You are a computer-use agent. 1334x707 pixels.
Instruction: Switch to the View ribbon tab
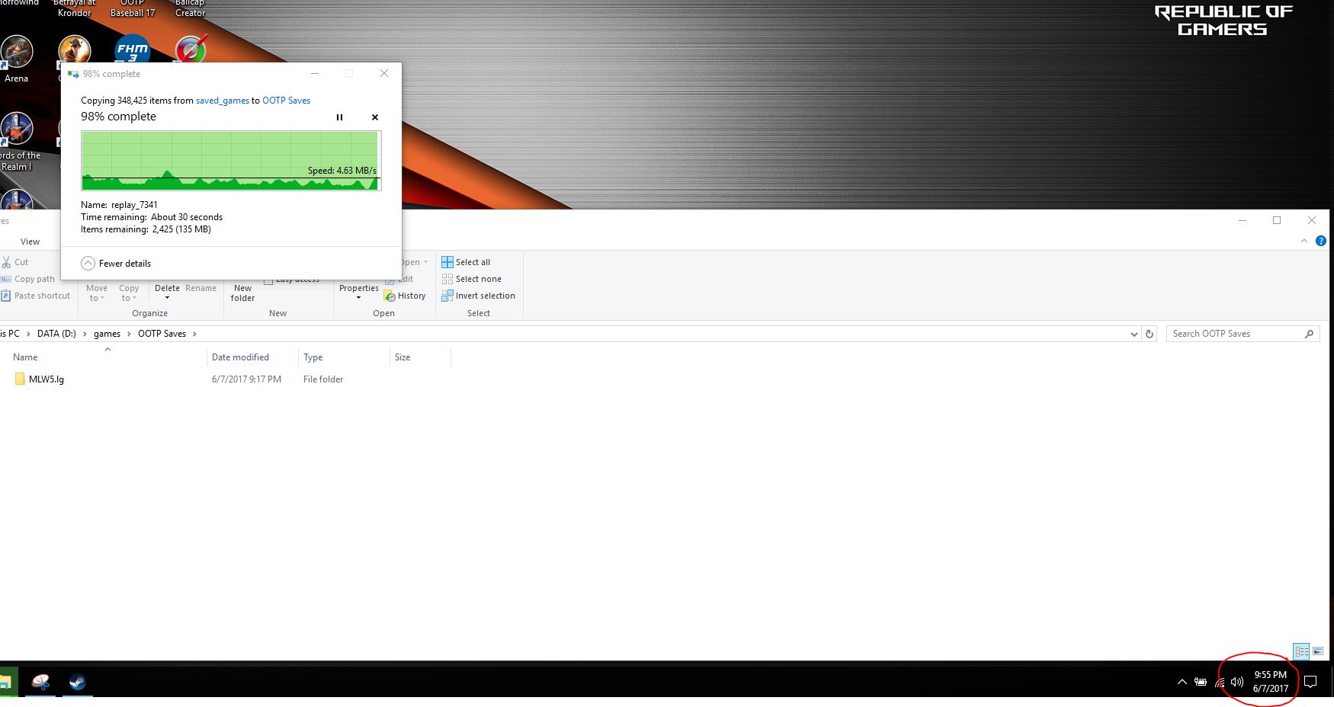pos(30,242)
